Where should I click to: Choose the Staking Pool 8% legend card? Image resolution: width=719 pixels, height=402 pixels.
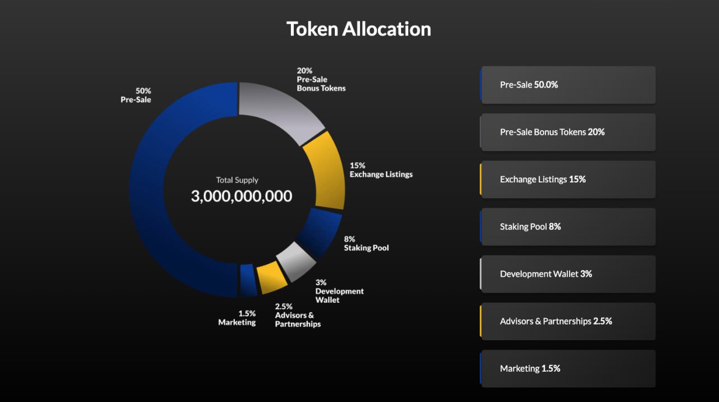click(x=568, y=227)
